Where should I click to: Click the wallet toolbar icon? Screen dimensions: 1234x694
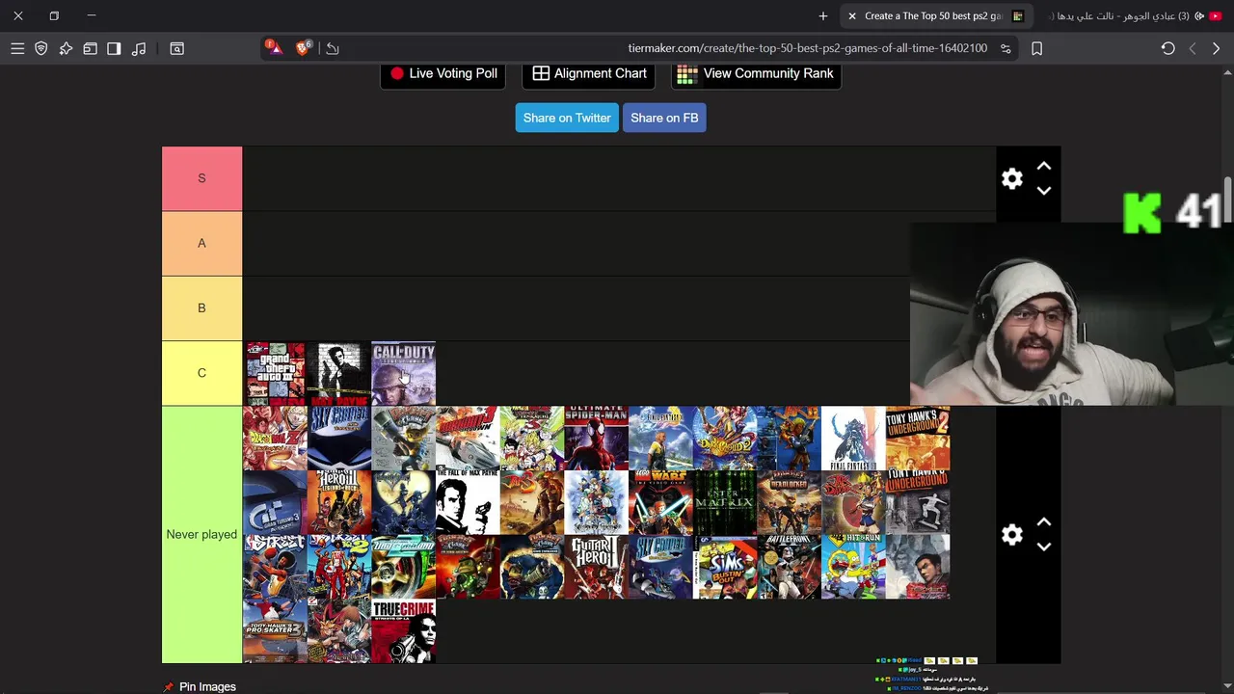click(x=90, y=48)
